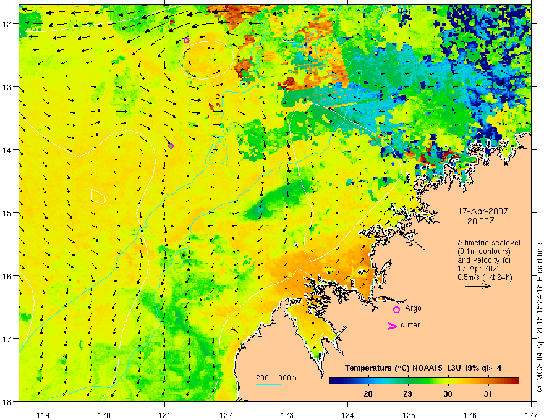Click the cyan isobath legend line
Screen dimensions: 544x420
(x=268, y=384)
